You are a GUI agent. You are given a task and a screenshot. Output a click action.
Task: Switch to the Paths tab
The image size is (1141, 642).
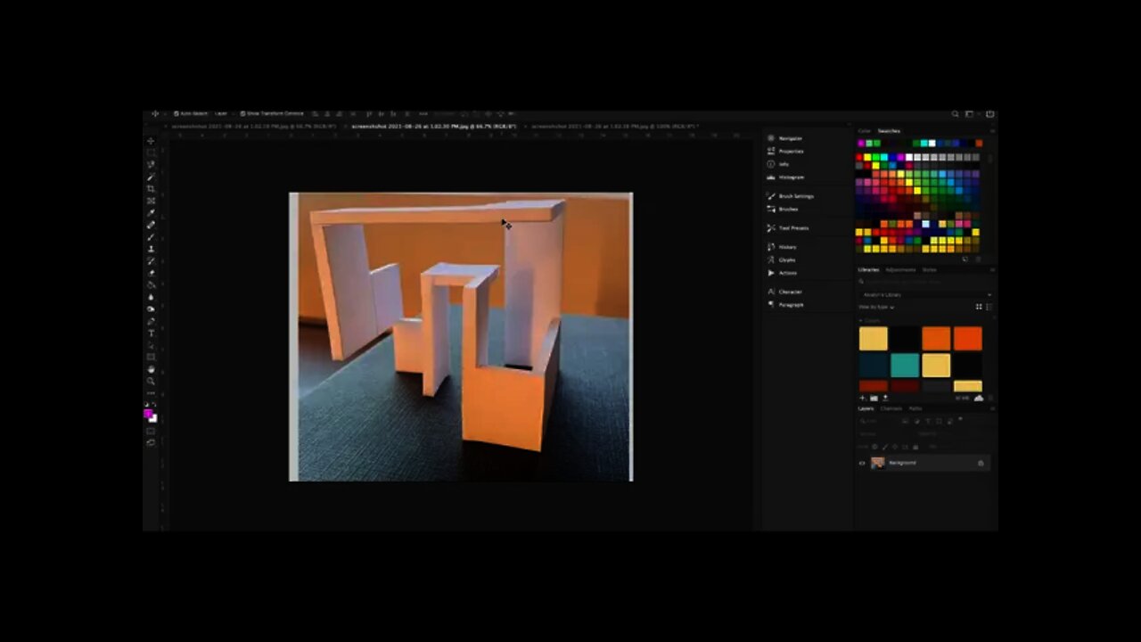coord(915,408)
